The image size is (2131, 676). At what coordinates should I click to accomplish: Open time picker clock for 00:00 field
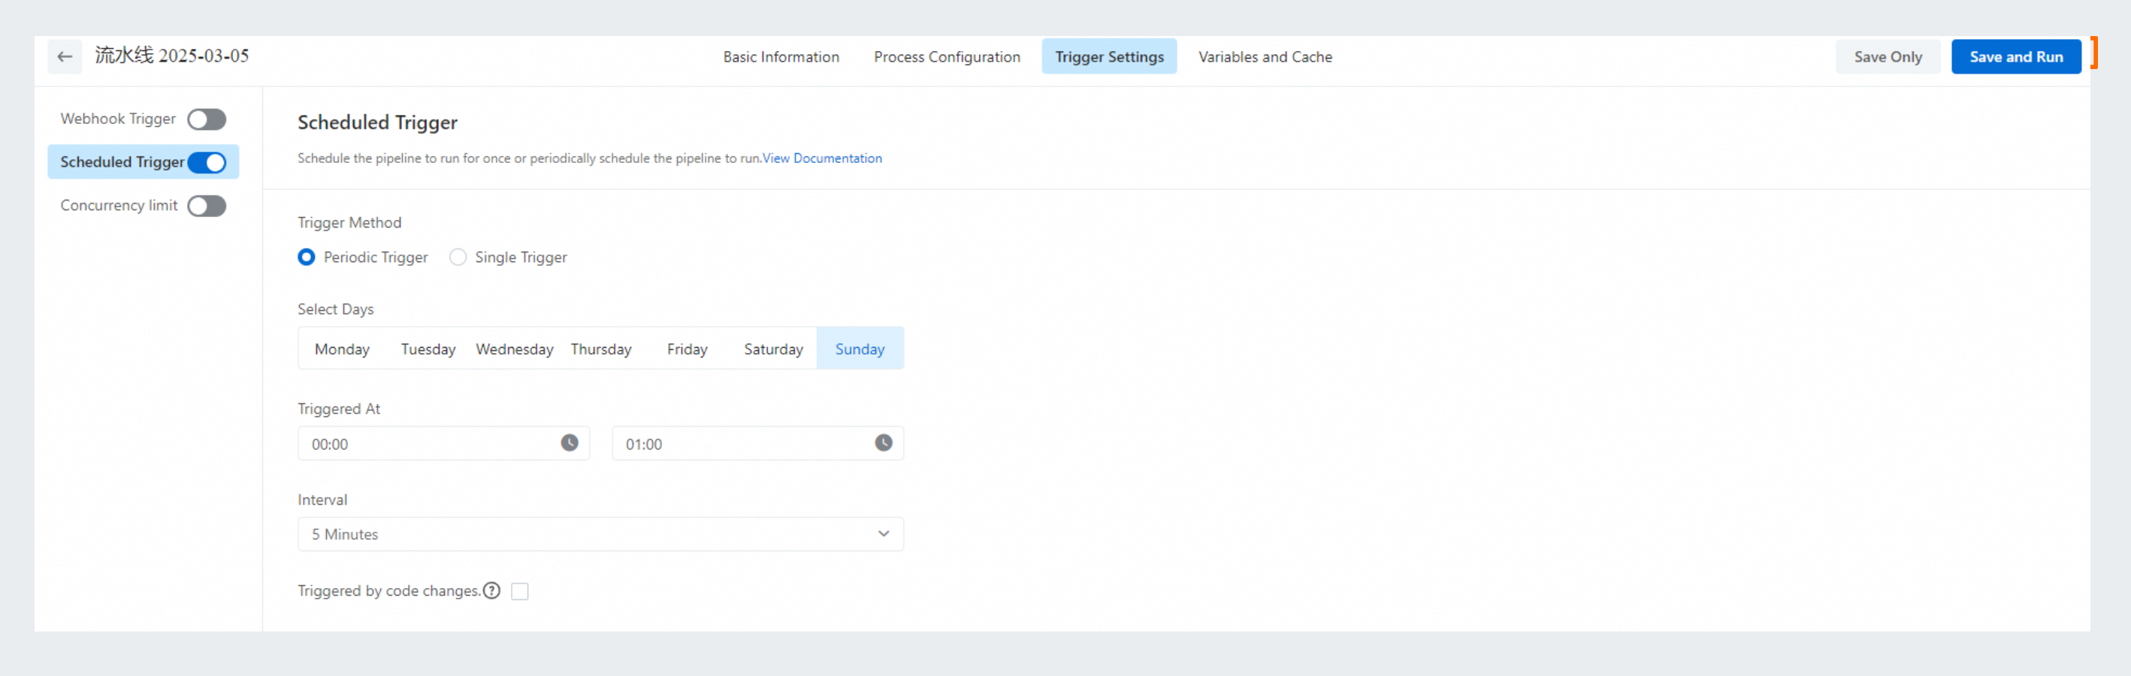click(569, 443)
